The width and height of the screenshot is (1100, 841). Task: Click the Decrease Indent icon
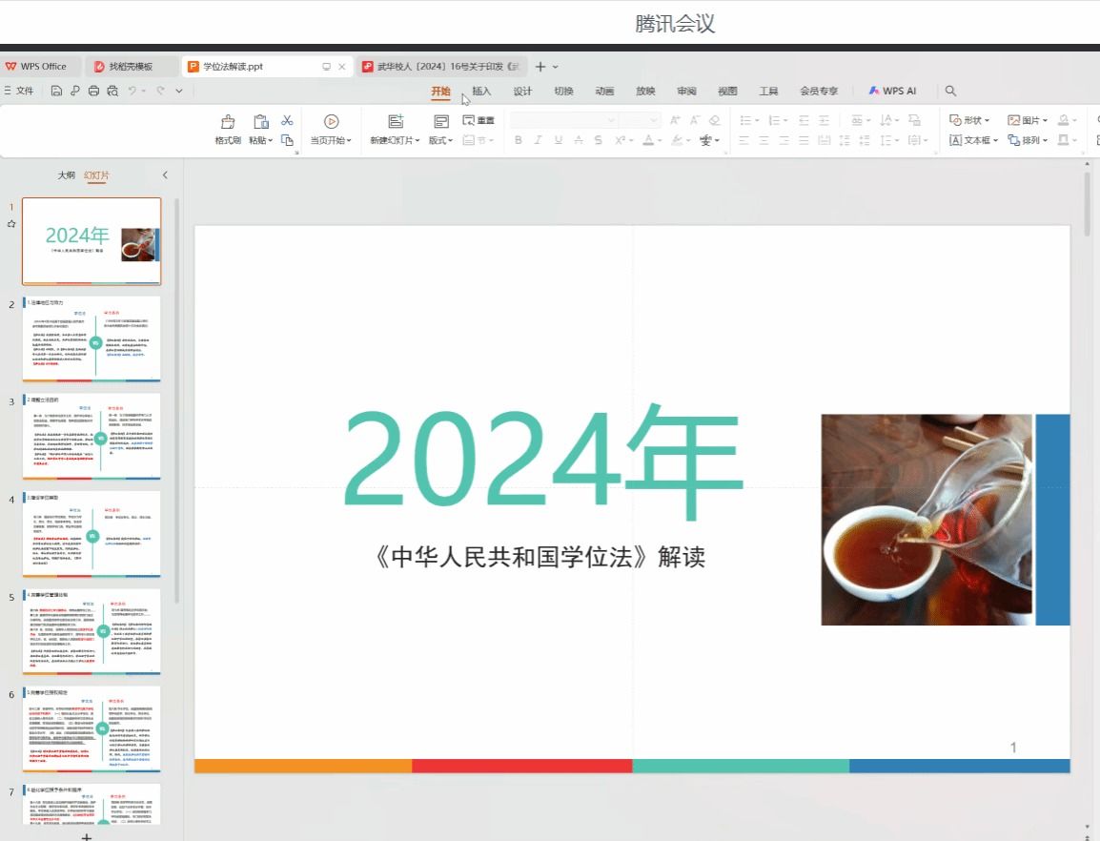click(x=804, y=120)
